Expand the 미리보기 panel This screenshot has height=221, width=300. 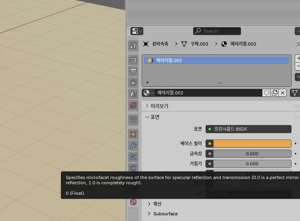point(147,106)
